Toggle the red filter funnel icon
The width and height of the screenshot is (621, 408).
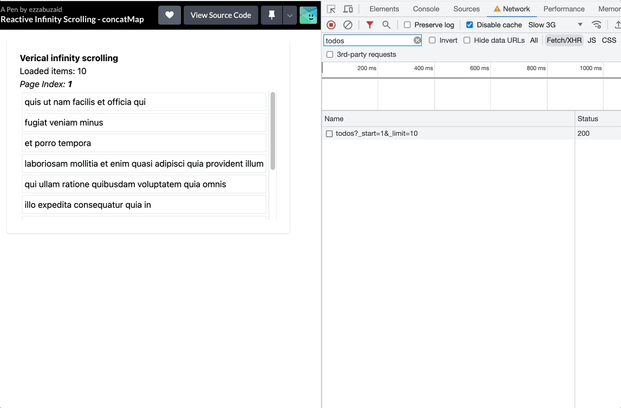(x=370, y=25)
